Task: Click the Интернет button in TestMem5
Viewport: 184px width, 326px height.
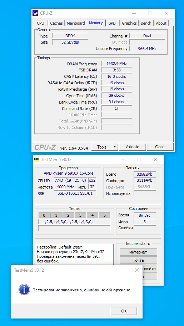Action: 138,252
